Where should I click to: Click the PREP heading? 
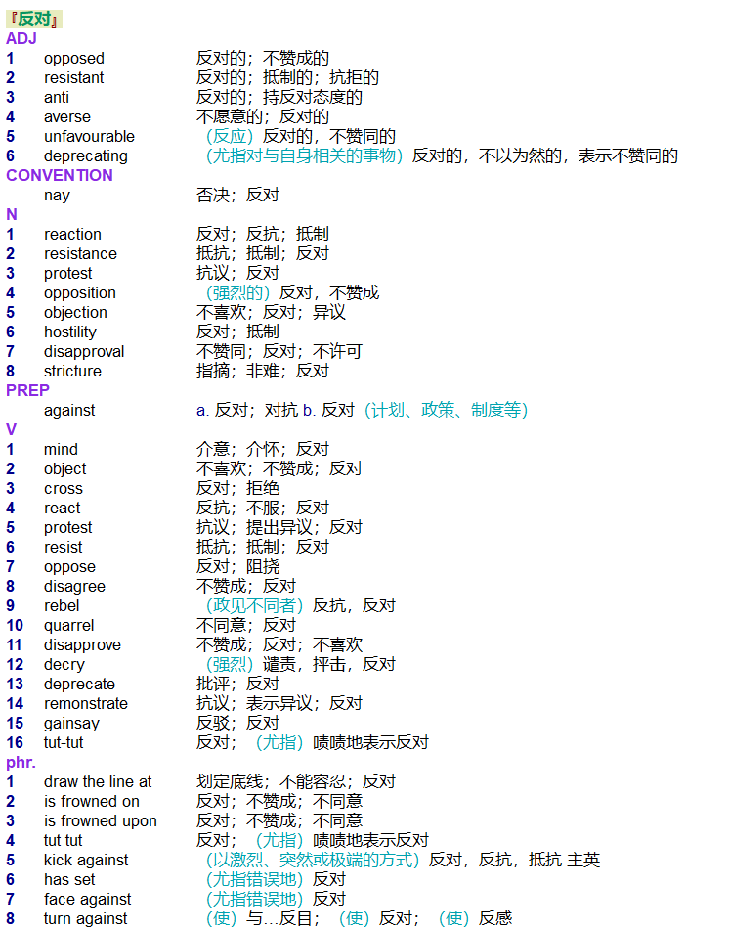point(28,391)
